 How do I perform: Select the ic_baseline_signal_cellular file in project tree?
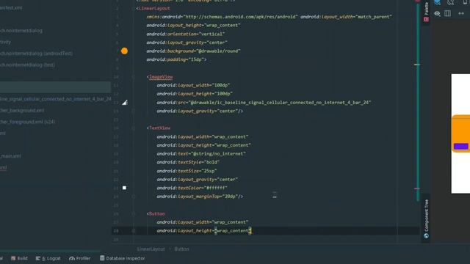point(56,99)
